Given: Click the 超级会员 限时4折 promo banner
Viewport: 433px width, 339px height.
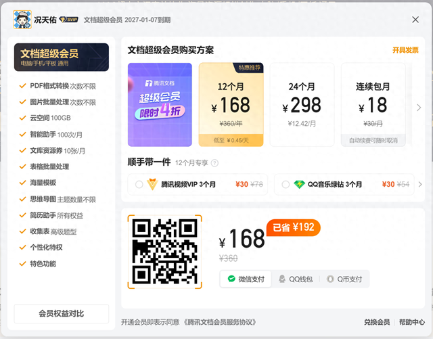Looking at the screenshot, I should 160,105.
